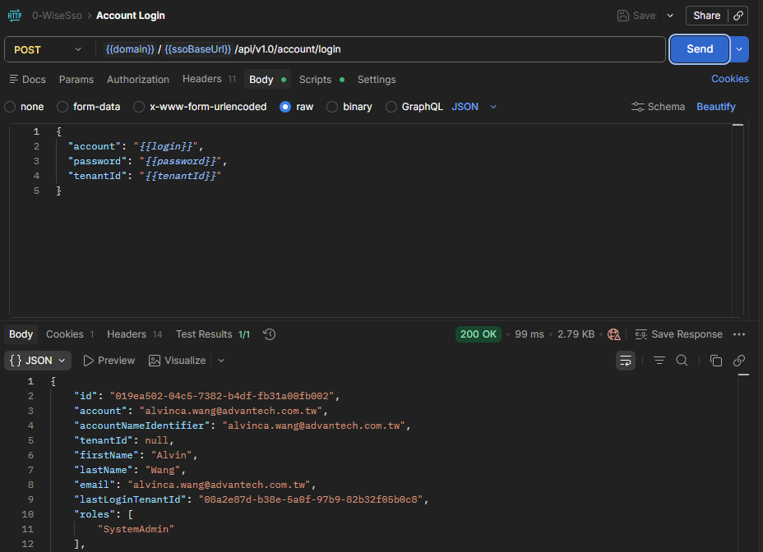Image resolution: width=763 pixels, height=552 pixels.
Task: Click the Share button
Action: pyautogui.click(x=706, y=16)
